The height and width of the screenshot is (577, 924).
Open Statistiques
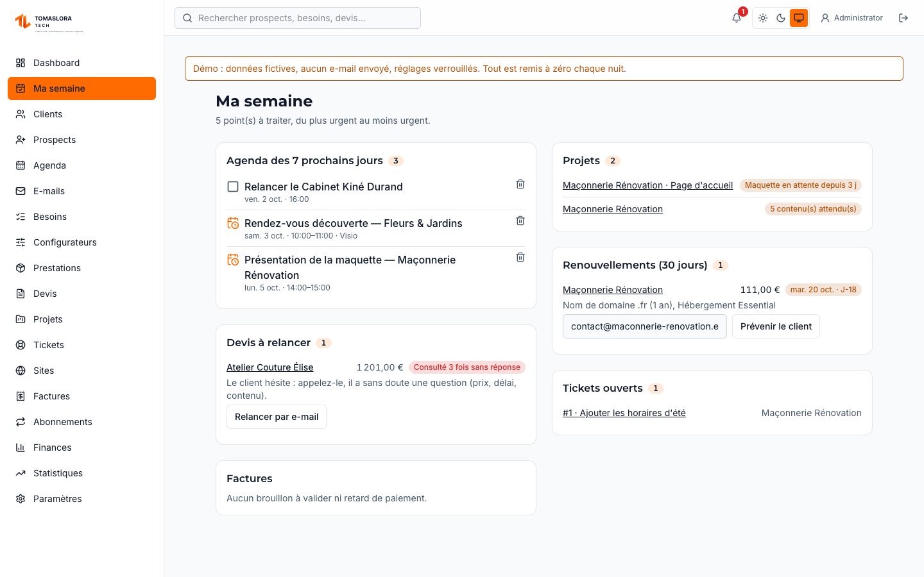point(81,473)
